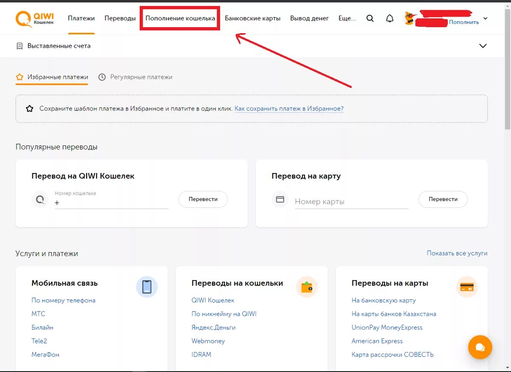Select МегаФон mobile payment

46,355
